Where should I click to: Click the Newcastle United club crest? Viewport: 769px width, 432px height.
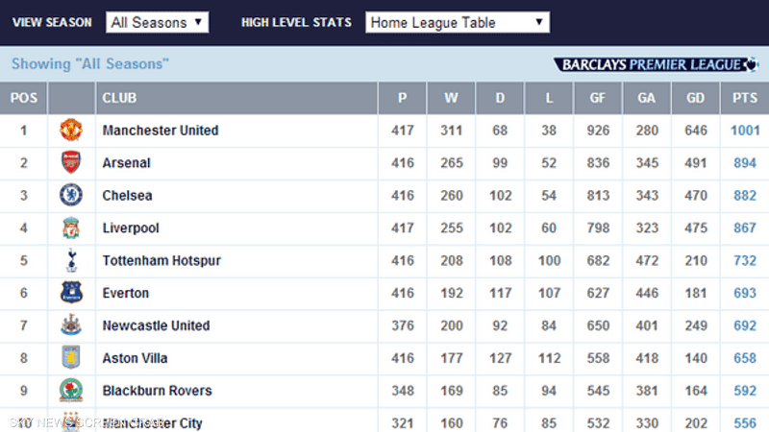point(71,325)
